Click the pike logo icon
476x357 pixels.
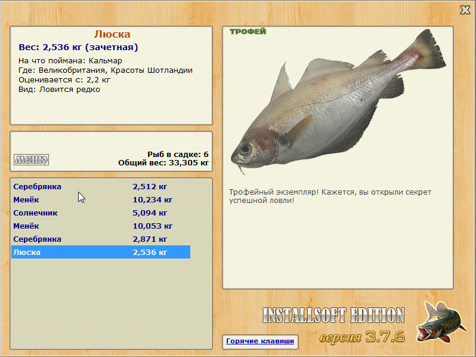(441, 322)
